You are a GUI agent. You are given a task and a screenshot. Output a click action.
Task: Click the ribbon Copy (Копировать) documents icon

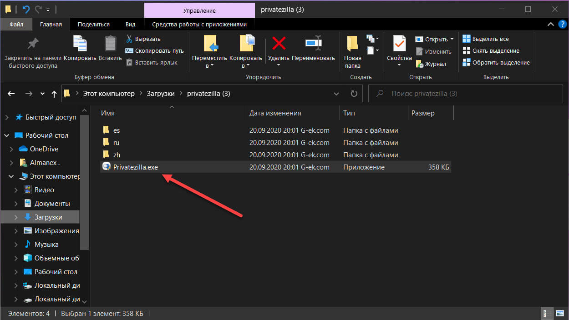coord(80,44)
